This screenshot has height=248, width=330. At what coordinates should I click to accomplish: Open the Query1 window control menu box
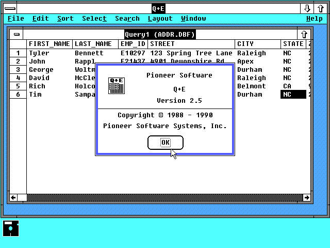(17, 35)
